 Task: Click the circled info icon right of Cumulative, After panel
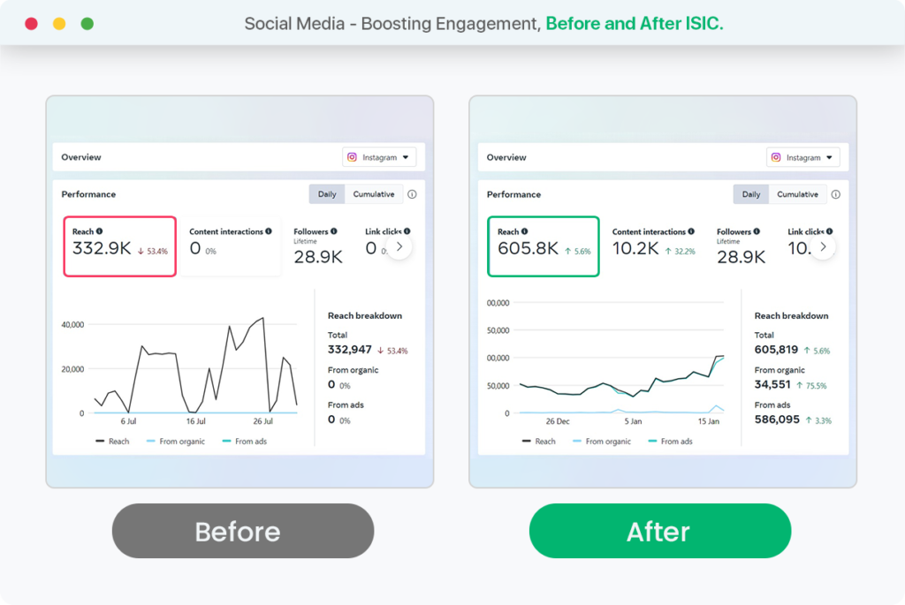[836, 193]
